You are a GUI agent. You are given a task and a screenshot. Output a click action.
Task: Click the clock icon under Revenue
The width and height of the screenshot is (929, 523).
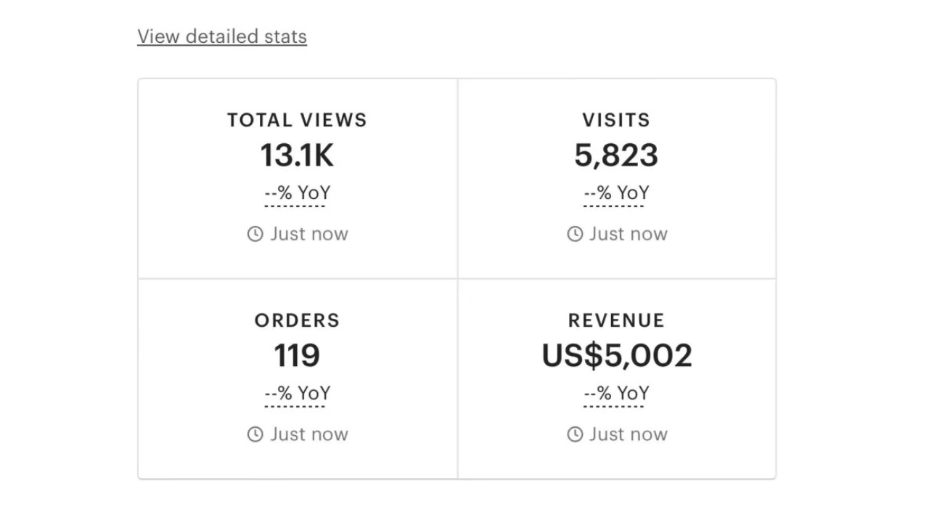pos(575,434)
